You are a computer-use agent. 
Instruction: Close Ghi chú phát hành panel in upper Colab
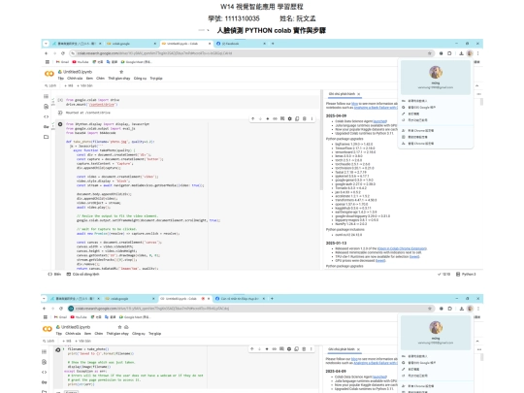coord(359,94)
